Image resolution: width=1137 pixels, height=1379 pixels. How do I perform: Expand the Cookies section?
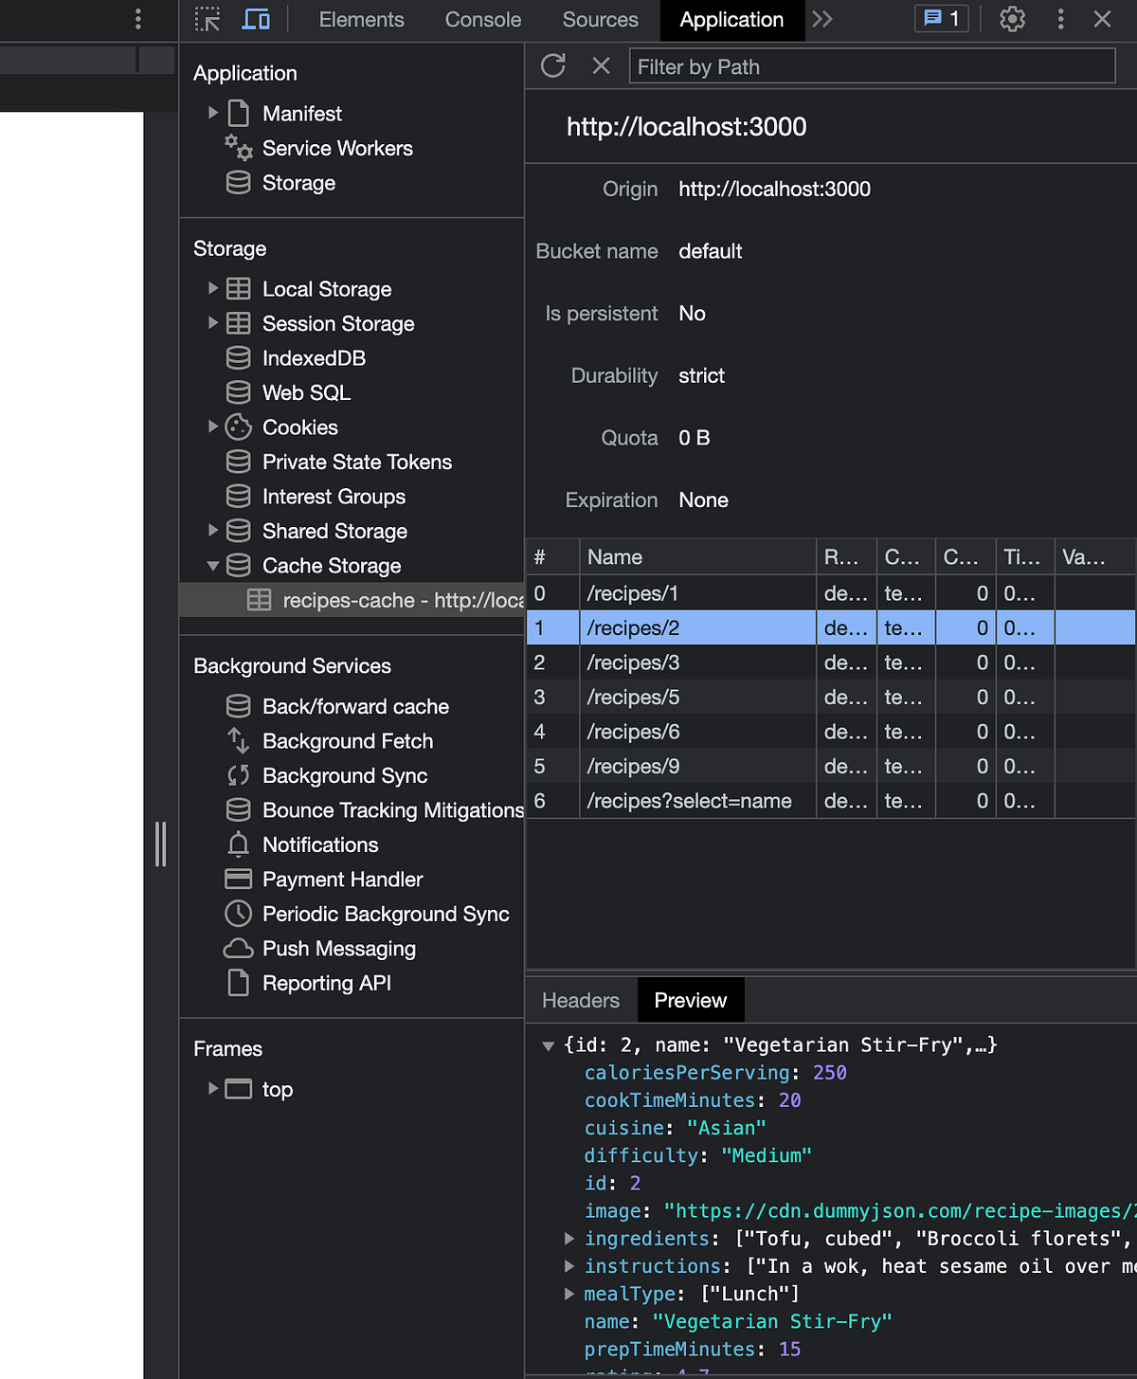point(212,426)
